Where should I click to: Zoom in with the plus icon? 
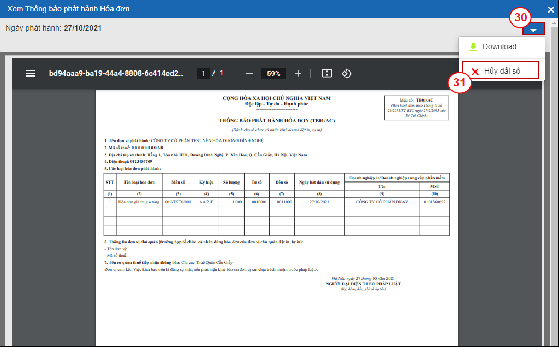[x=298, y=73]
